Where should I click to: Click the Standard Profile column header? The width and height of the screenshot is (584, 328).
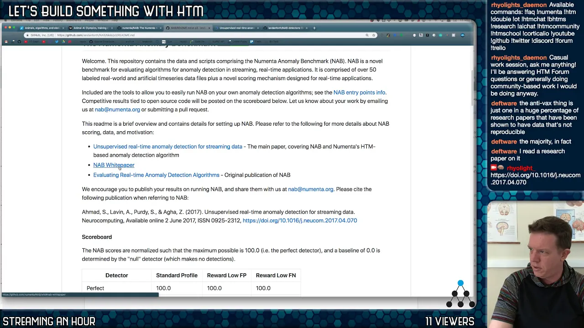pyautogui.click(x=177, y=276)
